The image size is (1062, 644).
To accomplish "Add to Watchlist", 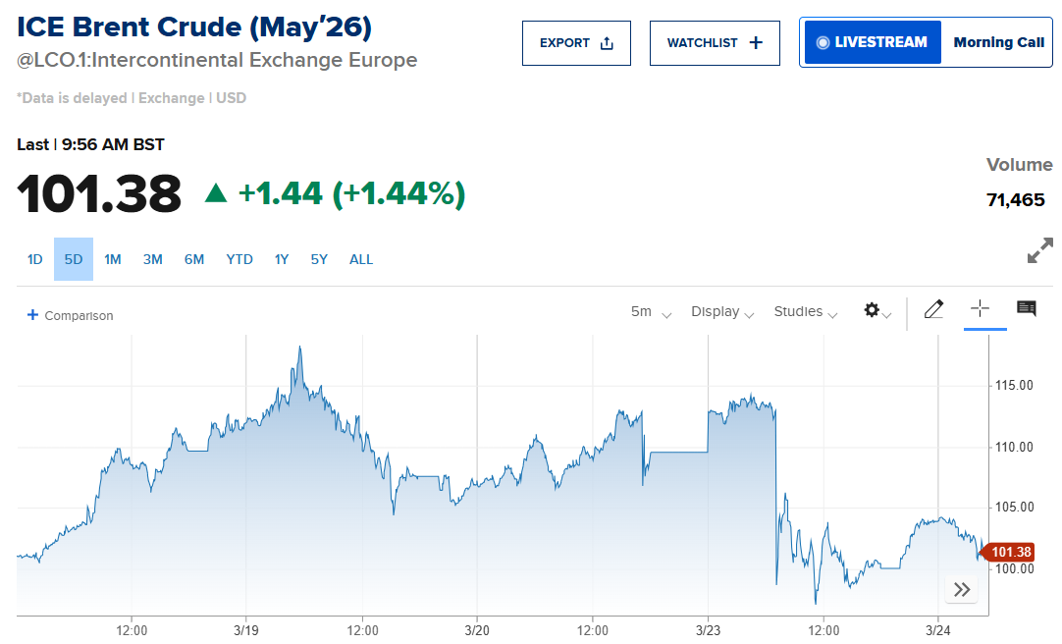I will pyautogui.click(x=715, y=43).
